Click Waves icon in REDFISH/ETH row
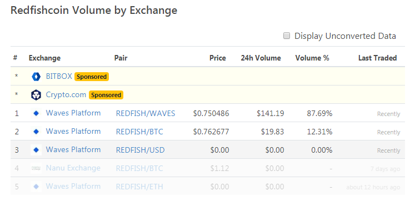 point(36,187)
